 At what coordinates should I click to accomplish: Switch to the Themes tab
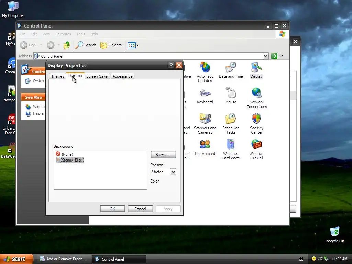[58, 76]
